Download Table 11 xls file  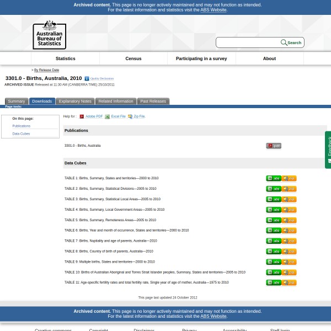(274, 282)
